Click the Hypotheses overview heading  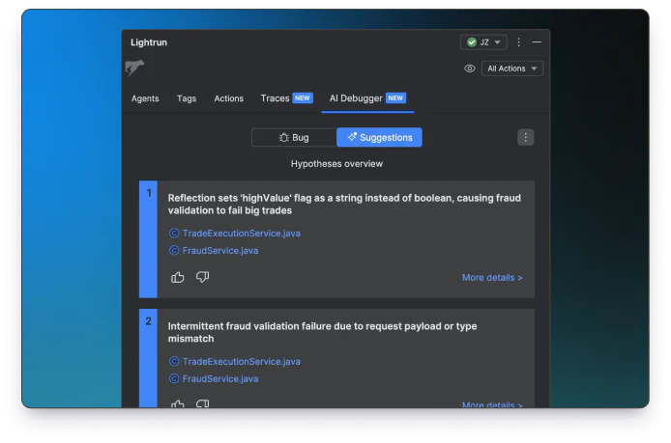click(336, 164)
